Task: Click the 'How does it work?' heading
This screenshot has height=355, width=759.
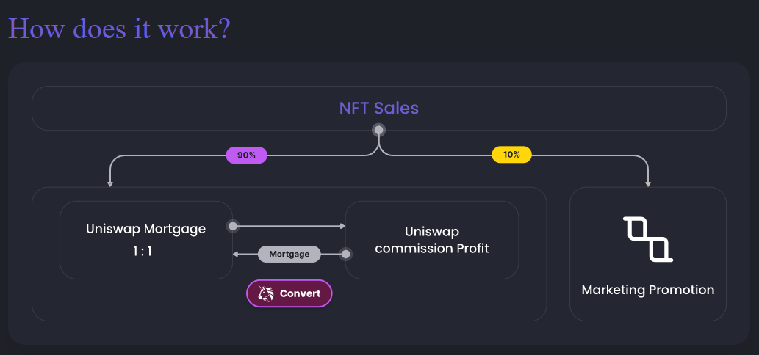Action: point(119,29)
